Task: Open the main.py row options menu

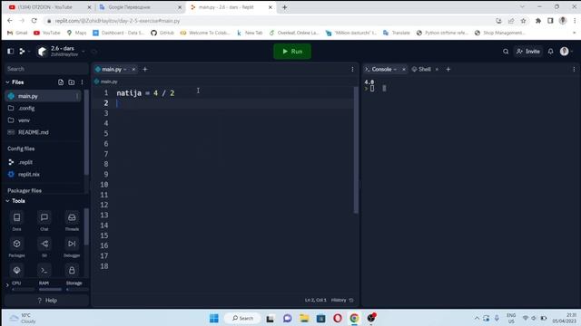Action: (x=77, y=96)
